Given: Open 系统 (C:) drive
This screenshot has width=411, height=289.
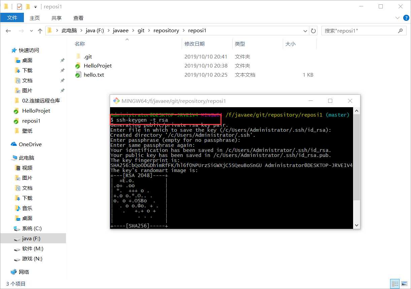Looking at the screenshot, I should [x=32, y=228].
